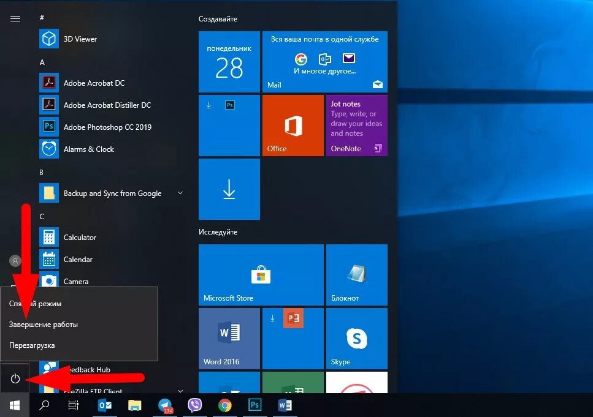Open Outlook from the taskbar
The image size is (593, 417).
[x=105, y=405]
